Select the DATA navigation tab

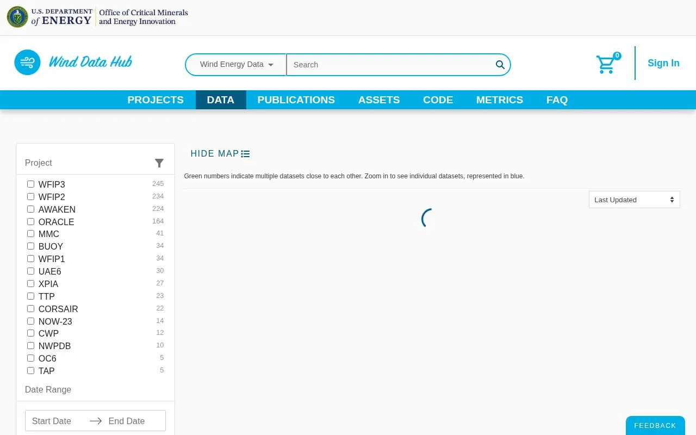(x=221, y=100)
